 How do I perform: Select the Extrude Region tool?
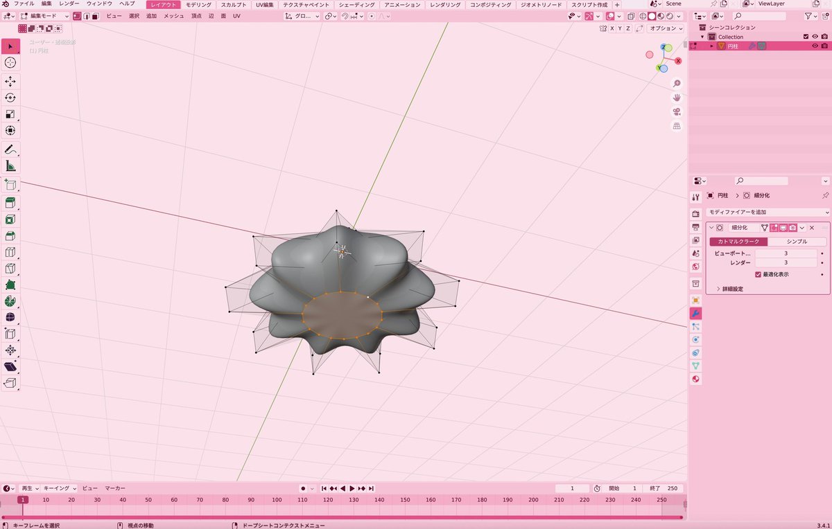tap(10, 204)
